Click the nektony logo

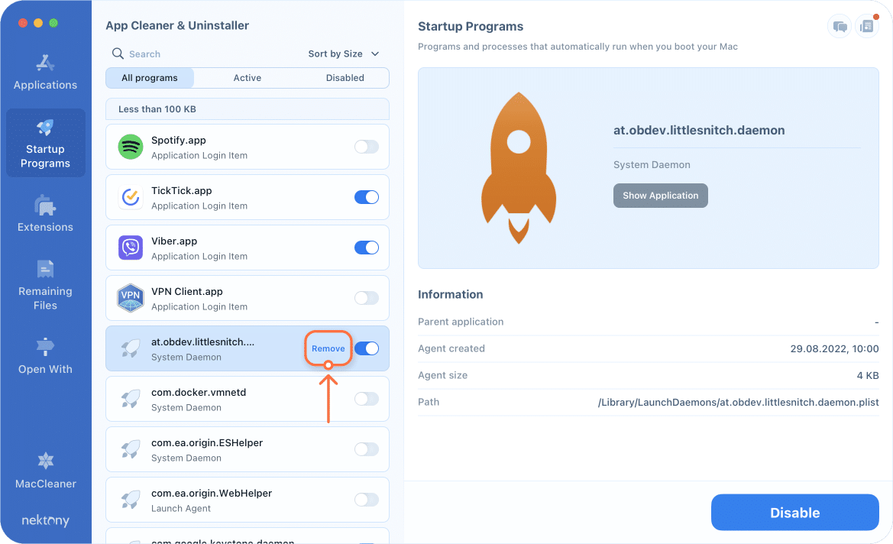(46, 520)
